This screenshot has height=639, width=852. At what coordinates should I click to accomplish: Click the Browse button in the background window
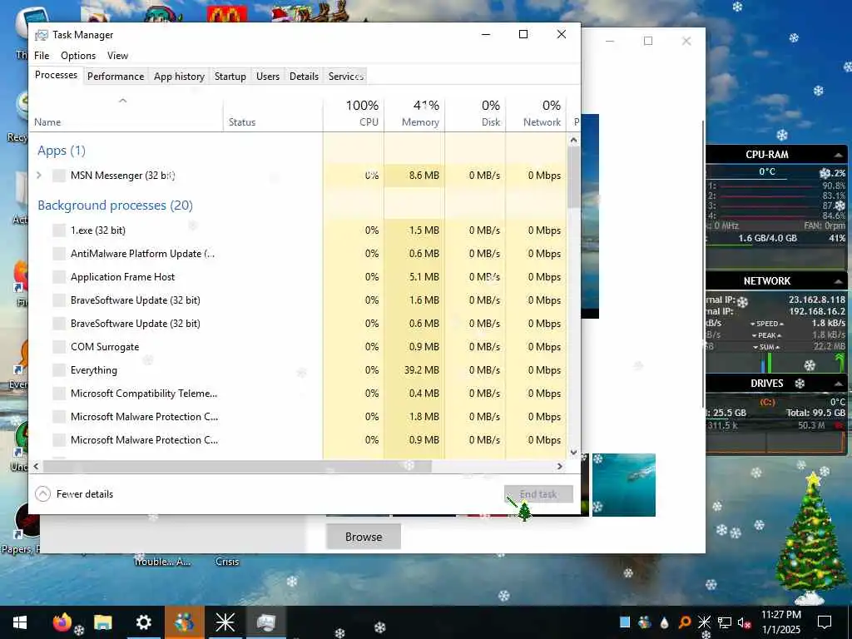364,537
